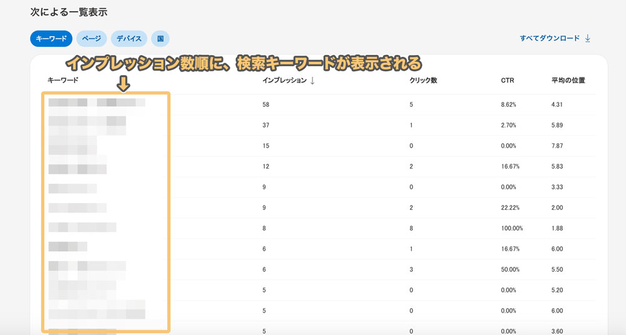The width and height of the screenshot is (626, 335).
Task: Select the デバイス tab
Action: [x=129, y=38]
